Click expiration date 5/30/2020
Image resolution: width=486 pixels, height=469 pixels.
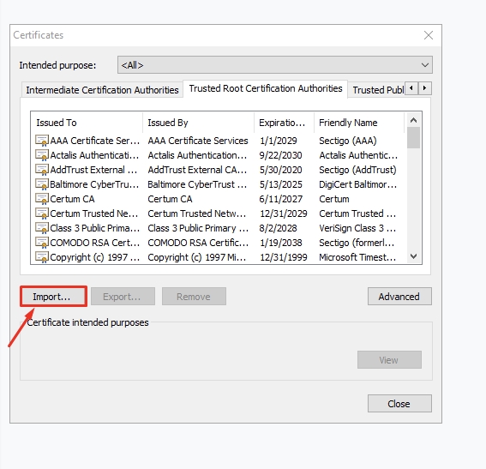click(x=280, y=170)
